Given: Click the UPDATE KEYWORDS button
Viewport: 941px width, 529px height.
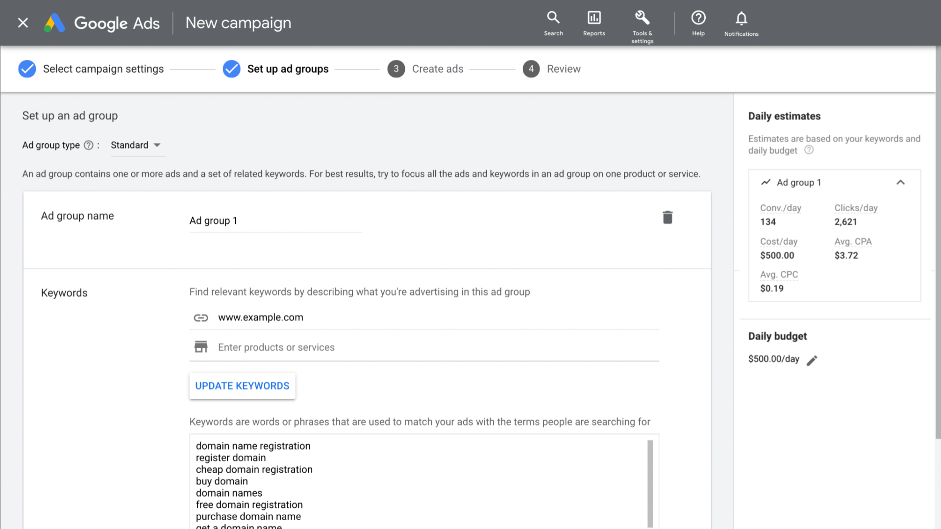Looking at the screenshot, I should [242, 386].
